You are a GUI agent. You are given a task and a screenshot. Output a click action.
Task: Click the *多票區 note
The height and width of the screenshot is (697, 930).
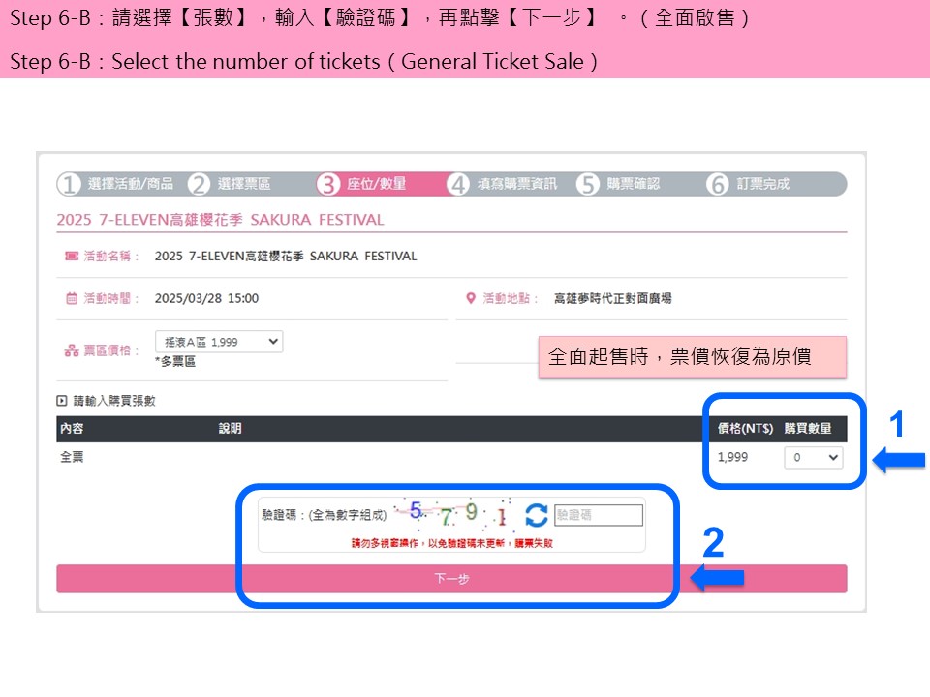175,361
